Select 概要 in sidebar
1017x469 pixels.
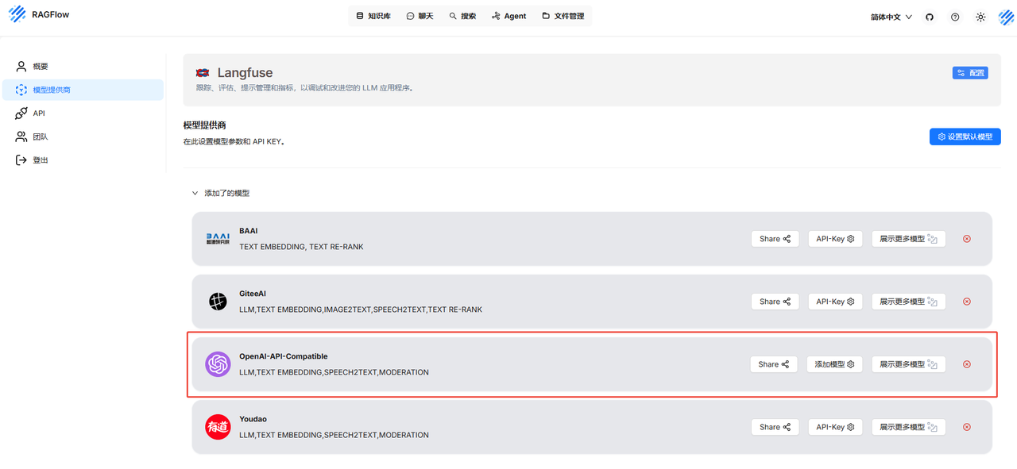pos(83,67)
